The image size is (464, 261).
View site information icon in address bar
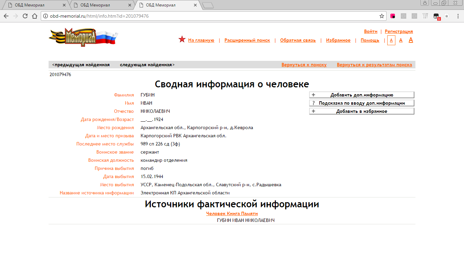(x=46, y=16)
